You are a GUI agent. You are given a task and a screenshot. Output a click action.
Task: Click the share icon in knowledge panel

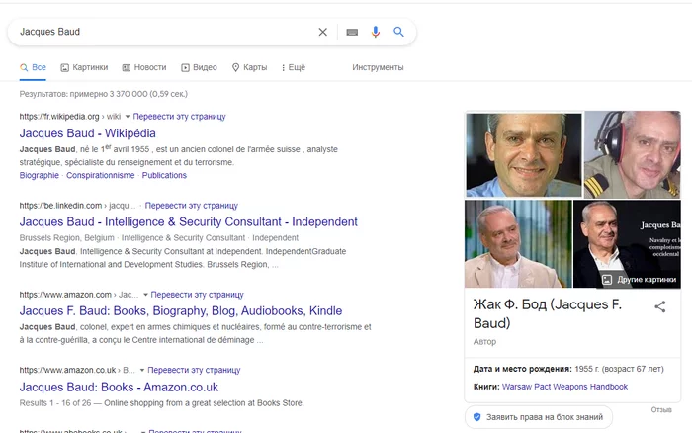[660, 306]
